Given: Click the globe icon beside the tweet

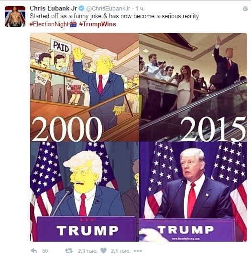Looking at the screenshot, I should [x=245, y=9].
